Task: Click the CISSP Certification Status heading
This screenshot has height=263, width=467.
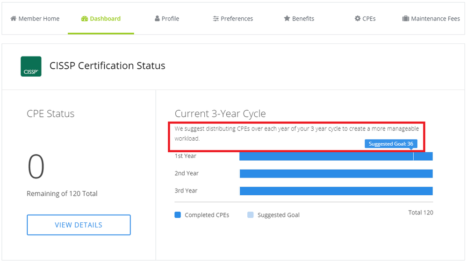Action: [x=108, y=66]
